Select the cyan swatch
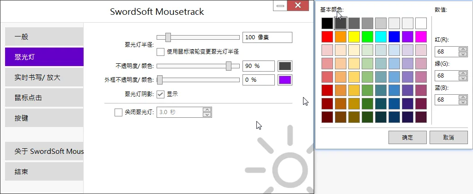The height and width of the screenshot is (194, 473). 381,36
